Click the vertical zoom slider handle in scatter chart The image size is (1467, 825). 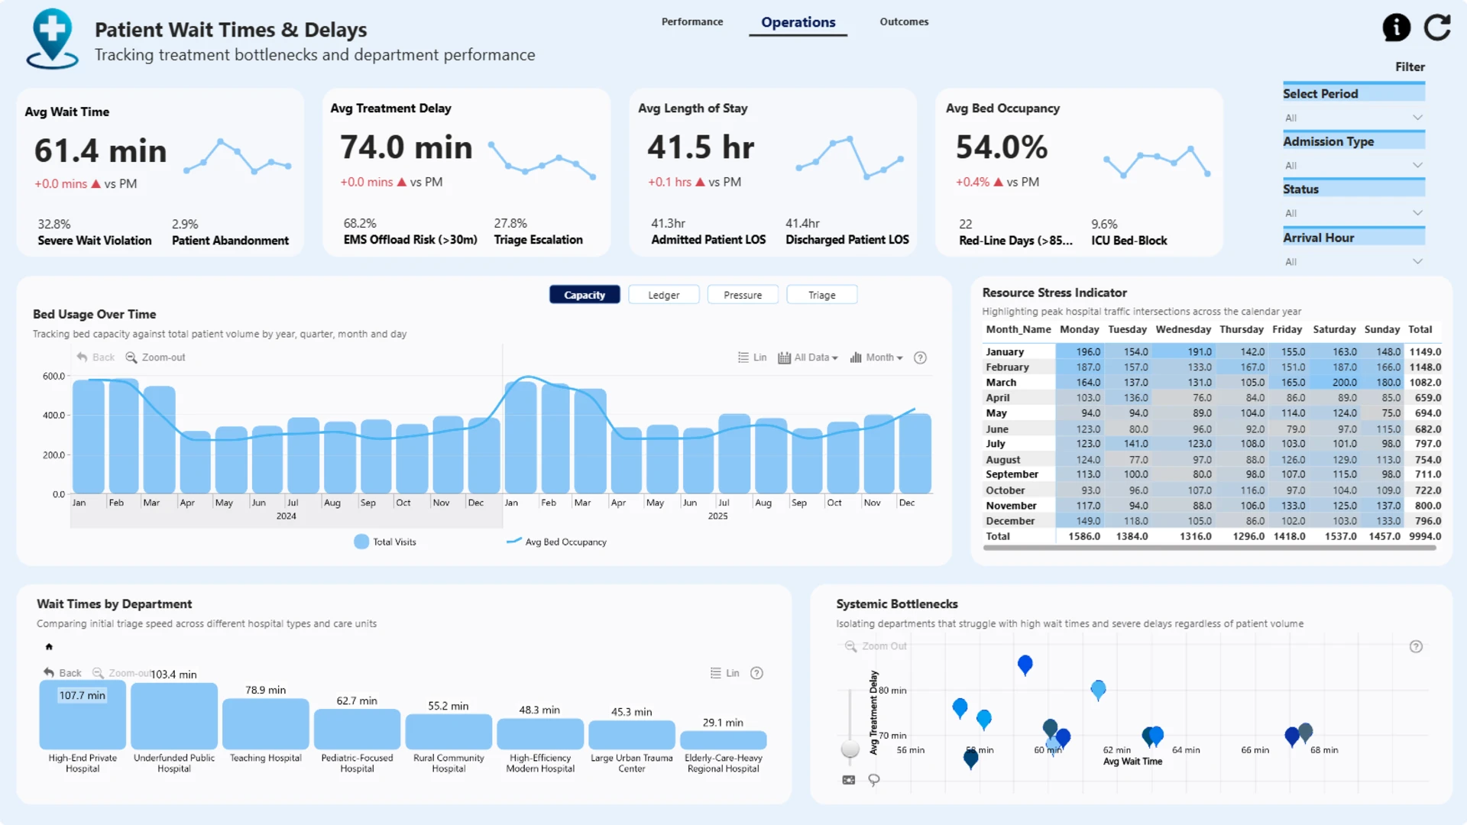pos(850,749)
